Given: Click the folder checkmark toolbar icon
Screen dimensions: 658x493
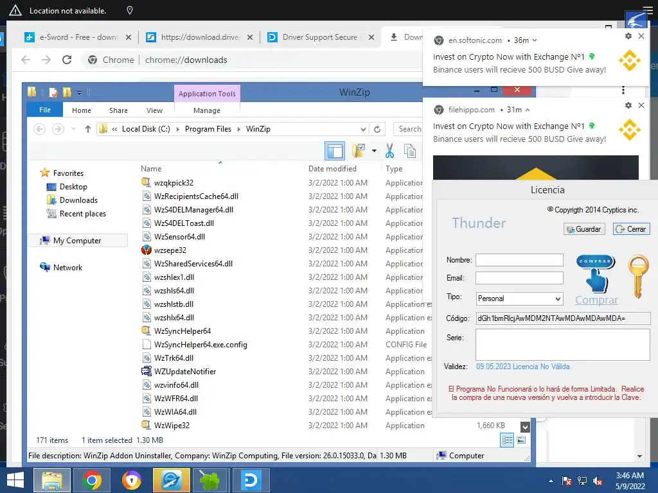Looking at the screenshot, I should click(x=359, y=151).
